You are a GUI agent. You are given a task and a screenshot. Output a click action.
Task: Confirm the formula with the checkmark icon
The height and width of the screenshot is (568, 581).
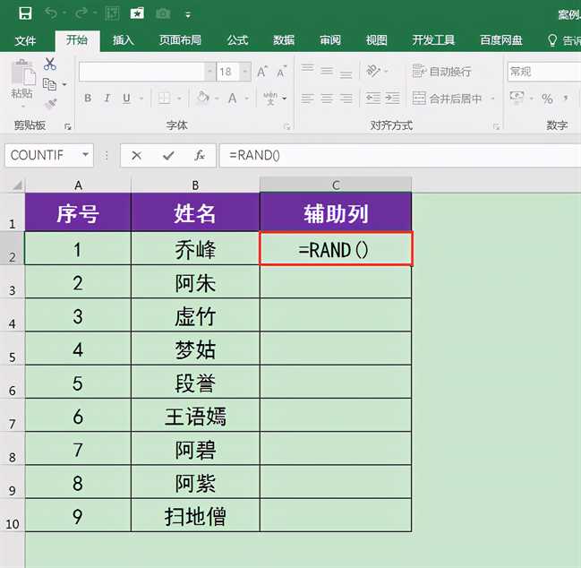point(168,155)
